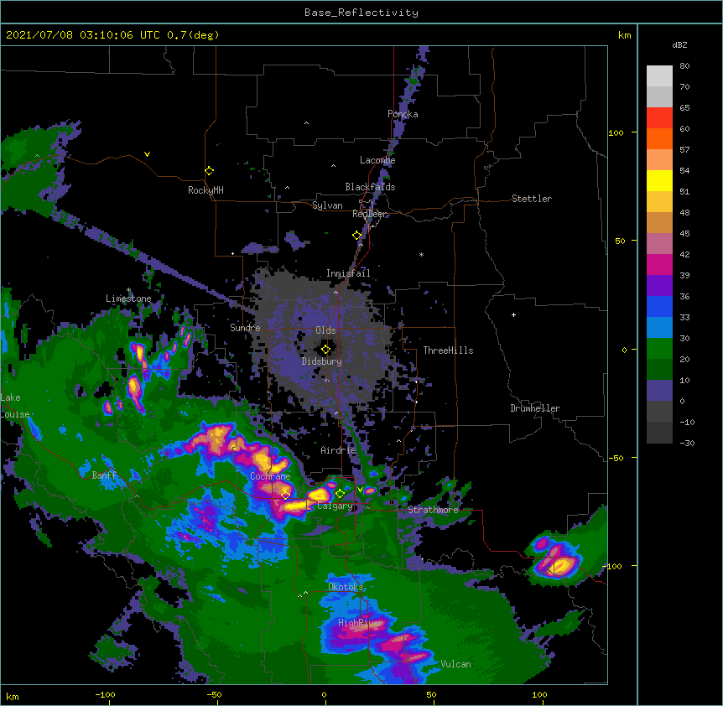Click the Limestone label
This screenshot has width=723, height=706.
pos(128,298)
